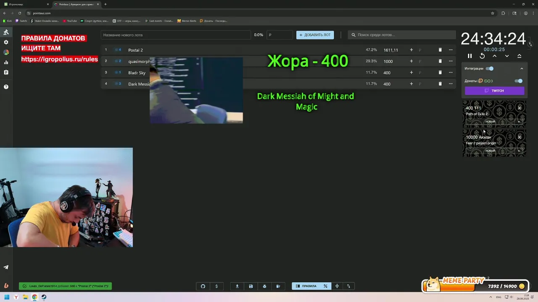Click the bug report icon in toolbar

coord(264,286)
